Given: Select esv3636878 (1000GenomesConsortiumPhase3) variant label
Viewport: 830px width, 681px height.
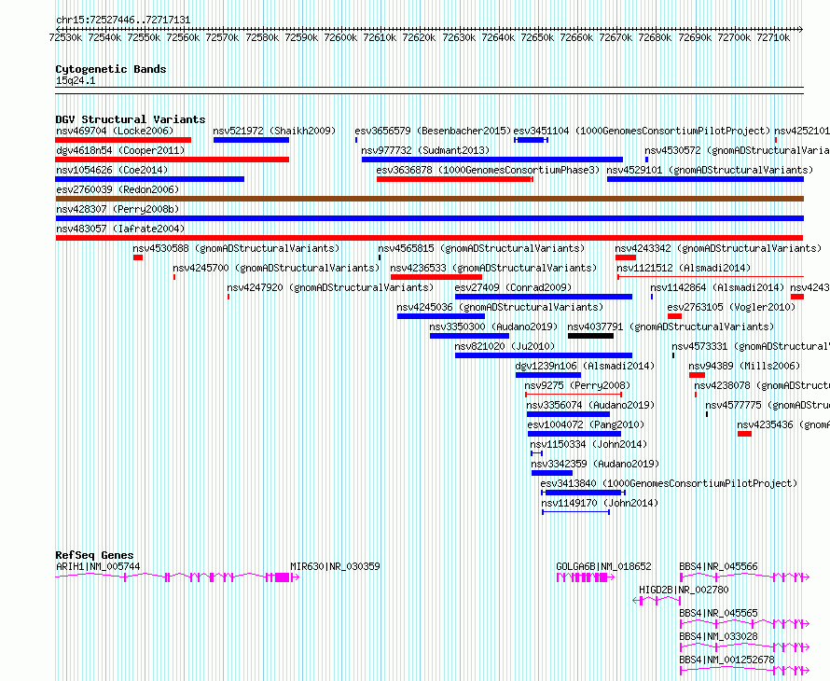Looking at the screenshot, I should 488,170.
